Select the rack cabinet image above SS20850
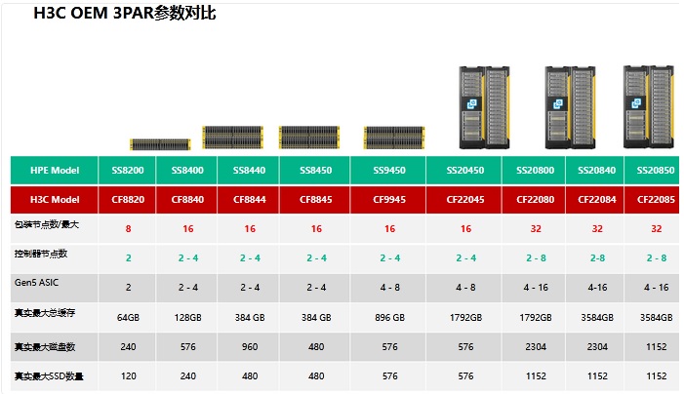This screenshot has height=394, width=684. pos(649,106)
